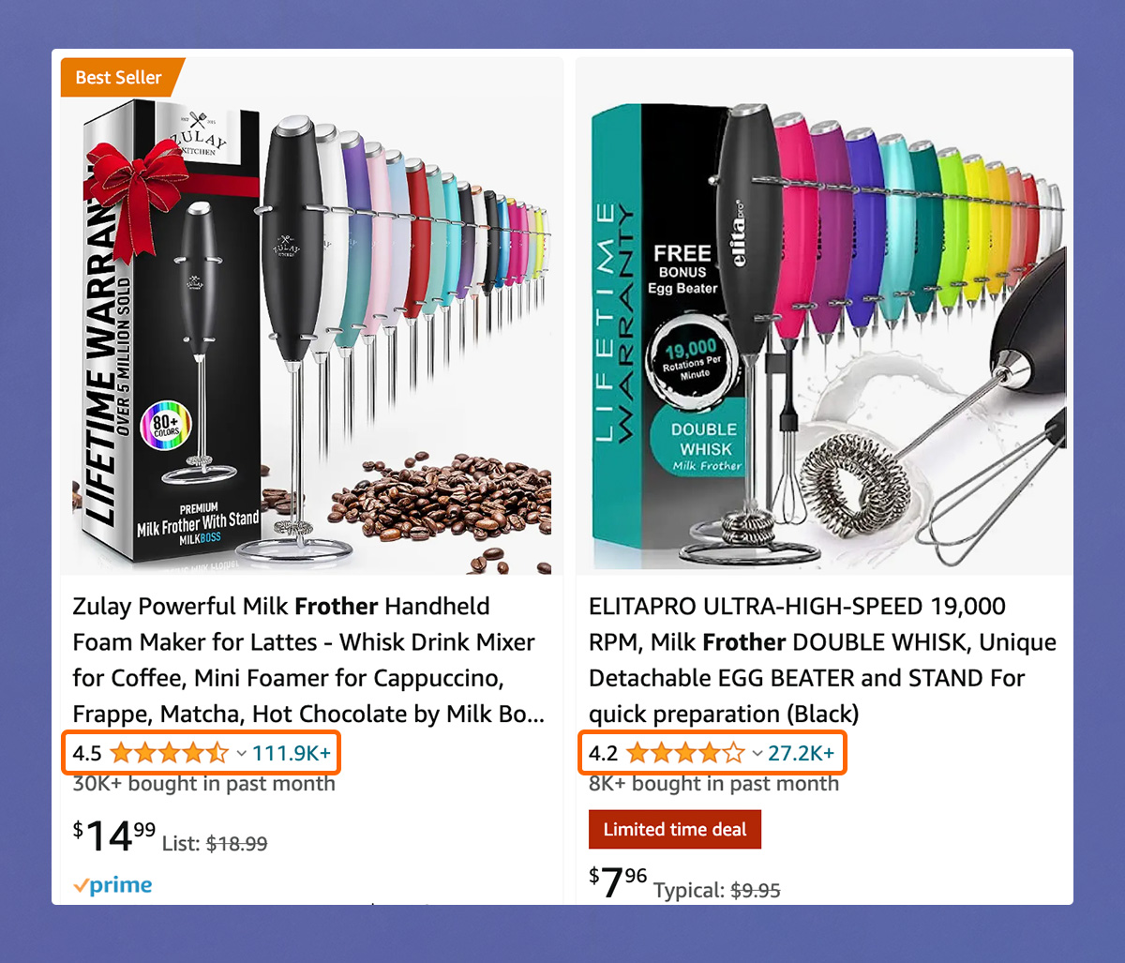The height and width of the screenshot is (963, 1125).
Task: Open the 27.2K+ reviews link
Action: (801, 753)
